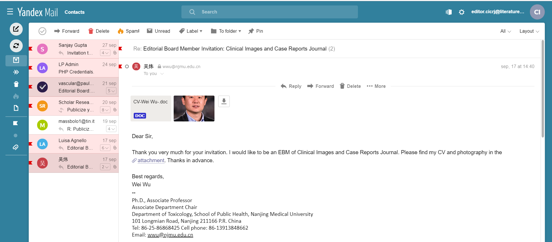Viewport: 552px width, 242px height.
Task: Show emails with attachments via paperclip icon
Action: click(x=16, y=147)
